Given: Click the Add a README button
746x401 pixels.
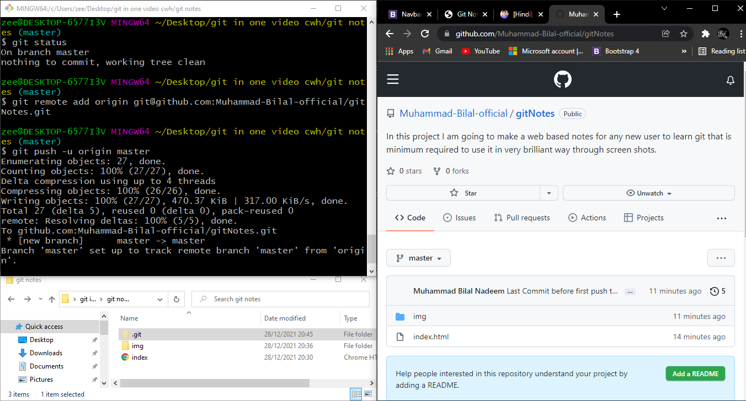Looking at the screenshot, I should click(x=695, y=373).
